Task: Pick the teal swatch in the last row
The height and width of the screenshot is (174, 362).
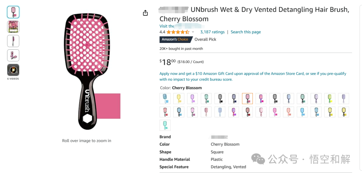Action: (165, 125)
